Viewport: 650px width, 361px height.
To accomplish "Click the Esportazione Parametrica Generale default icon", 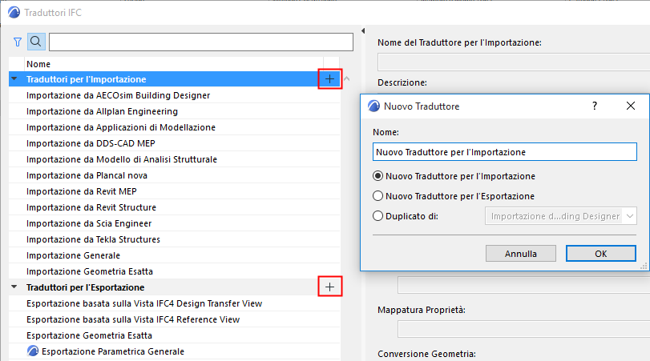I will (x=33, y=351).
